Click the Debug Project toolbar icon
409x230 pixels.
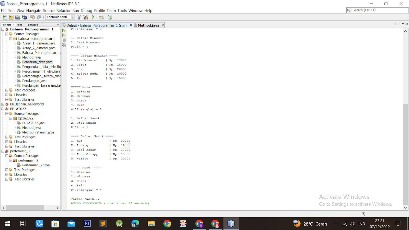click(101, 17)
